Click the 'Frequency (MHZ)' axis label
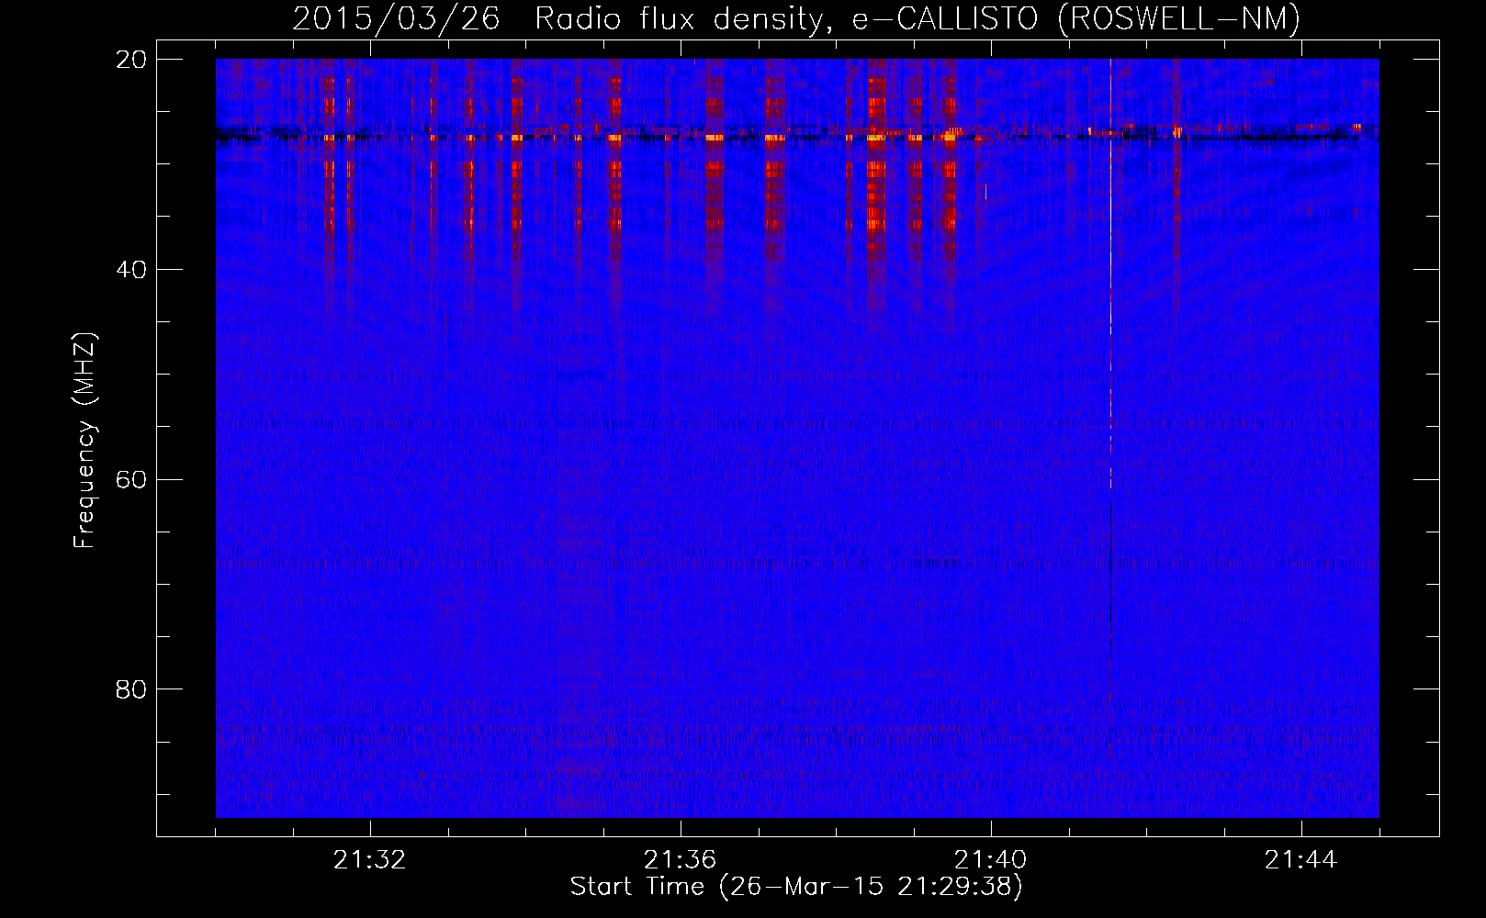Screen dimensions: 1486x918 pyautogui.click(x=84, y=441)
